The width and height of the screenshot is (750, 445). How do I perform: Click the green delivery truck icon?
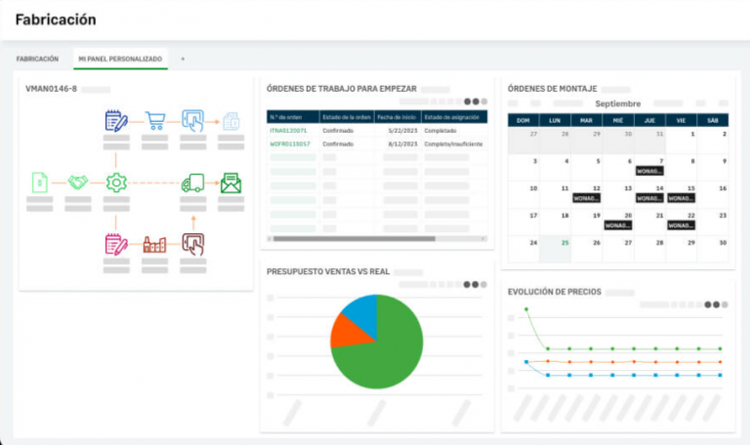pyautogui.click(x=192, y=182)
